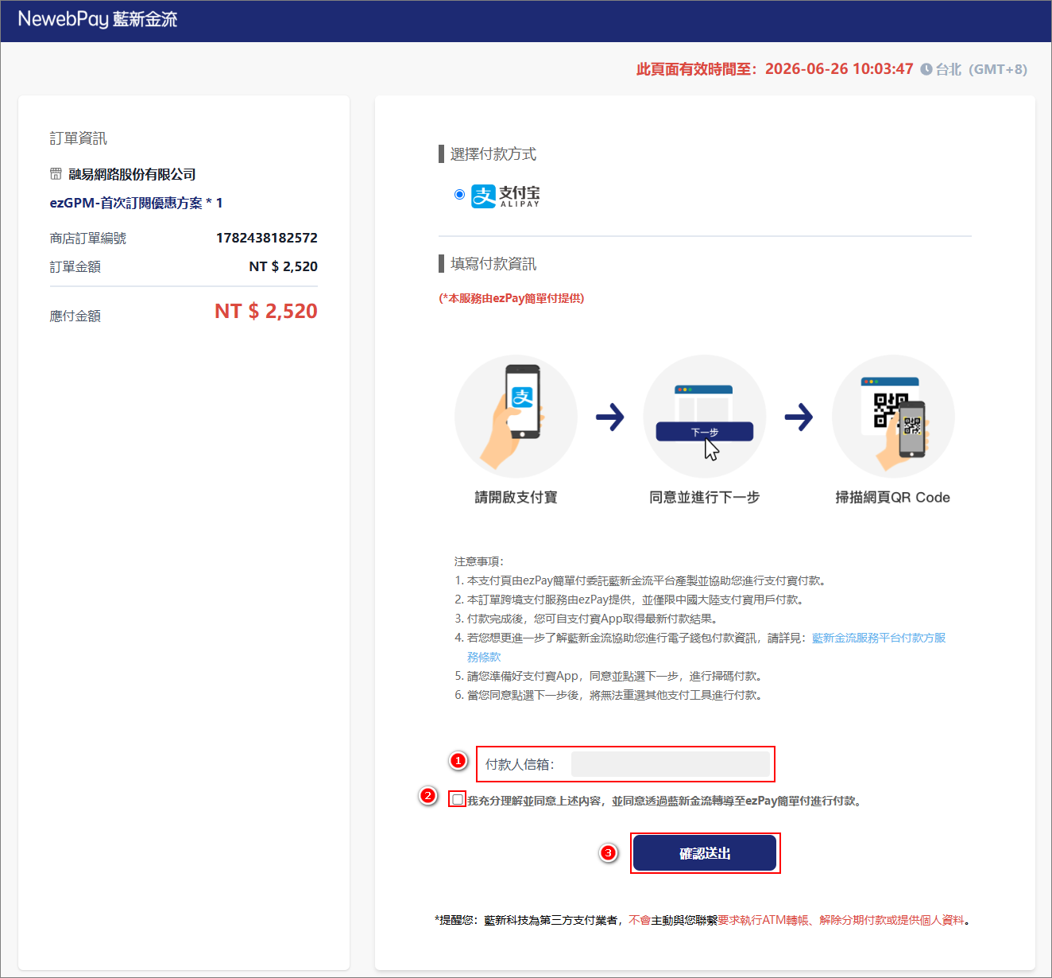This screenshot has height=978, width=1052.
Task: Click the 注意事項 notes heading
Action: pos(479,561)
